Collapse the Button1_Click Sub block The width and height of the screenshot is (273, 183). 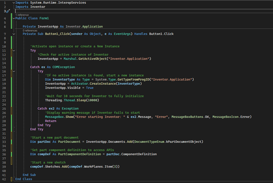pyautogui.click(x=14, y=34)
